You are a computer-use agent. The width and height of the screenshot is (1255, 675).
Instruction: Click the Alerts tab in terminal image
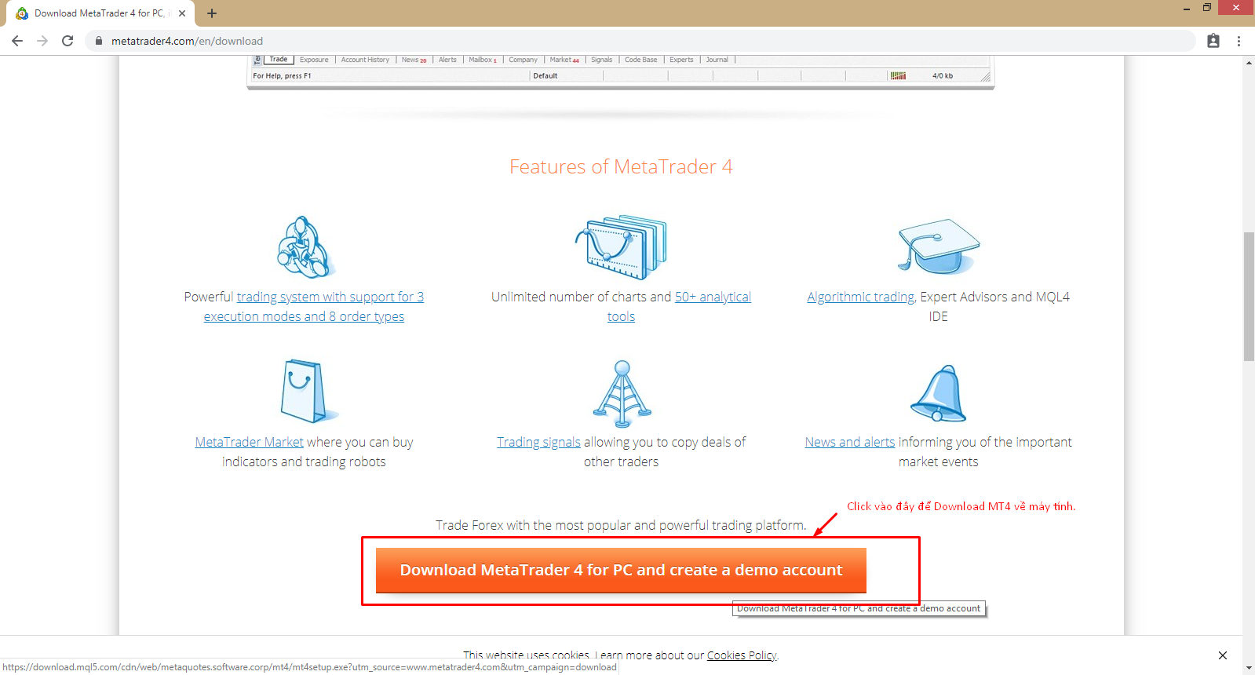point(447,60)
